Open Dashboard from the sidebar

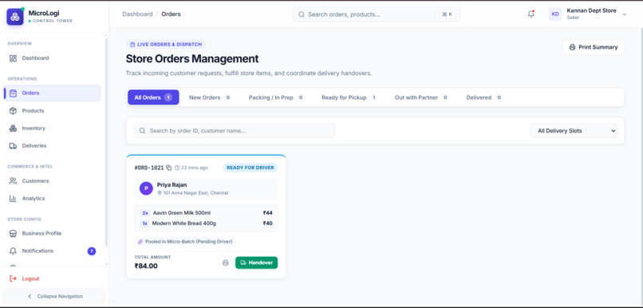click(52, 58)
